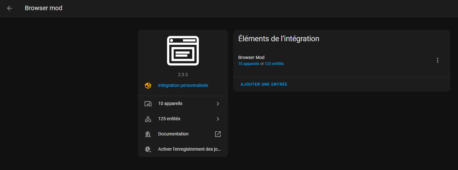Viewport: 458px width, 170px height.
Task: Open the Intégration personnalisée link
Action: coord(183,85)
